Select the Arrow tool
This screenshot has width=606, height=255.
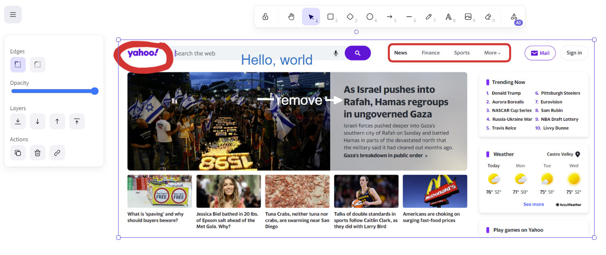point(390,17)
